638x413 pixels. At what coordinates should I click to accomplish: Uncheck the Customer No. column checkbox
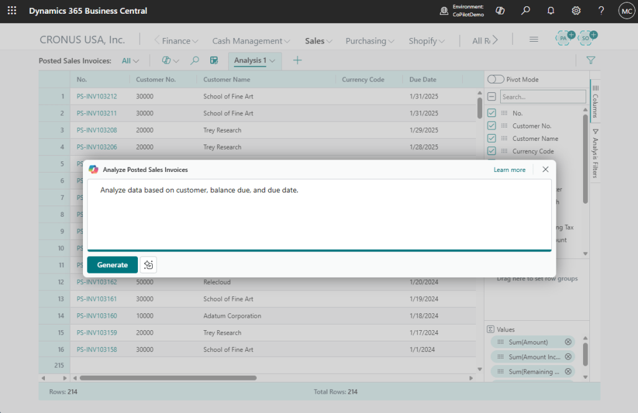click(491, 126)
